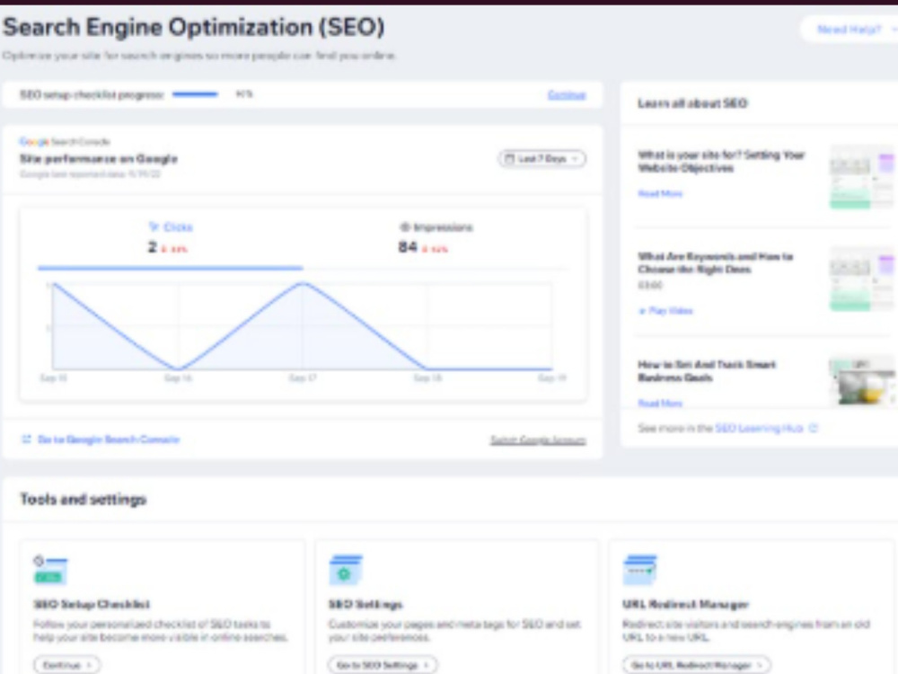Click the Google Search Console logo text
Viewport: 898px width, 674px height.
(65, 142)
